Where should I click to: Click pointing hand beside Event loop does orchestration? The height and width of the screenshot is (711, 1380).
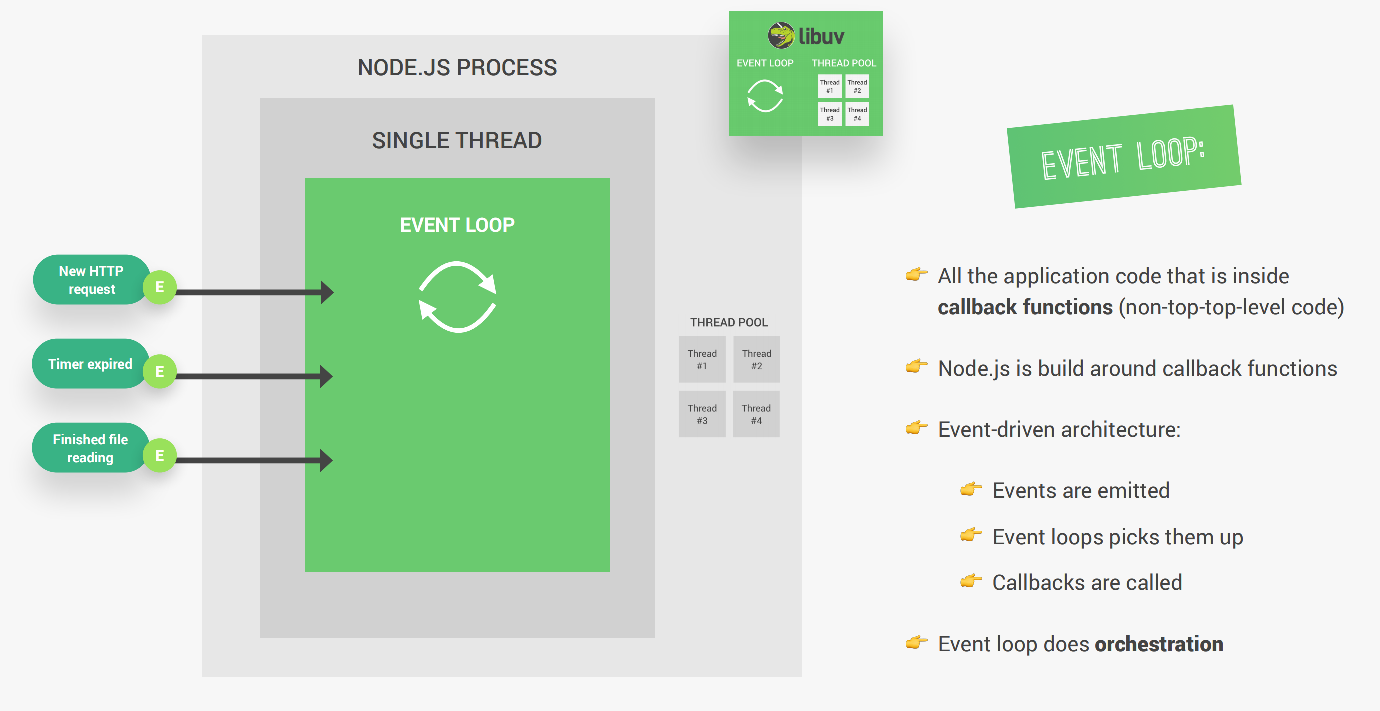pos(916,642)
